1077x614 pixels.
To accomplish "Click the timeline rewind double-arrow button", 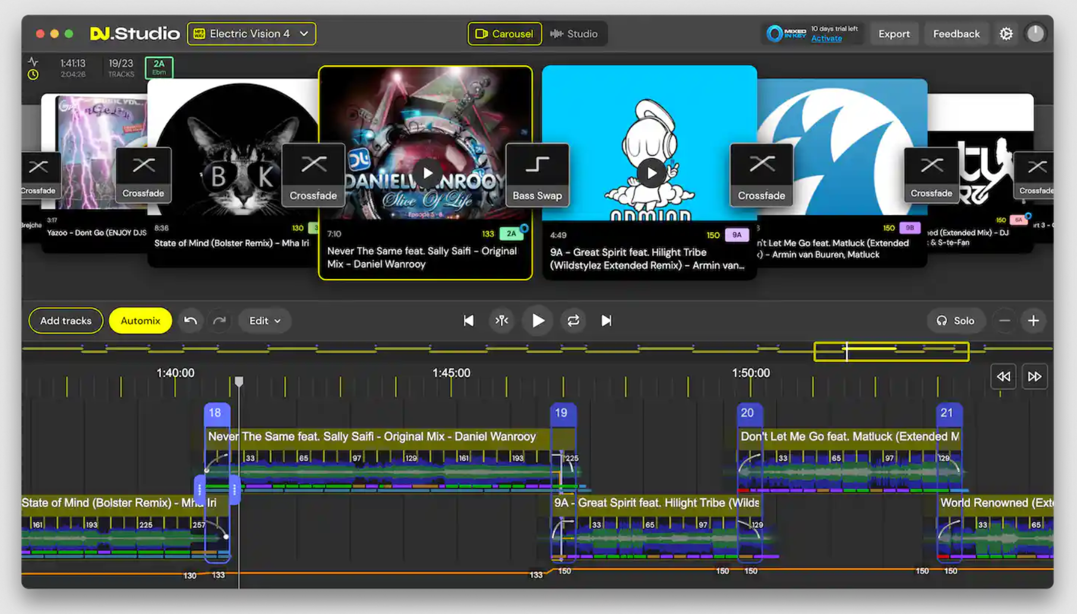I will 1003,376.
